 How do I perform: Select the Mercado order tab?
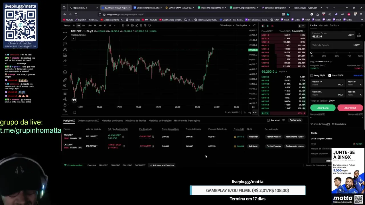323,25
